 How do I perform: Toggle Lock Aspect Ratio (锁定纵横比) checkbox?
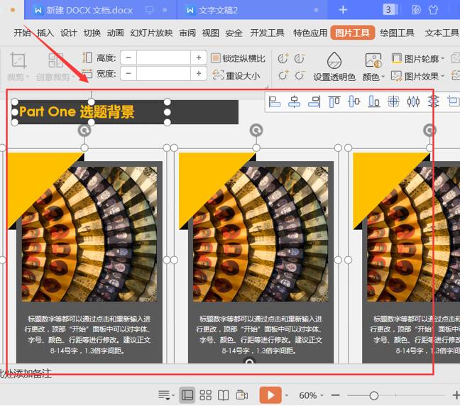point(239,58)
